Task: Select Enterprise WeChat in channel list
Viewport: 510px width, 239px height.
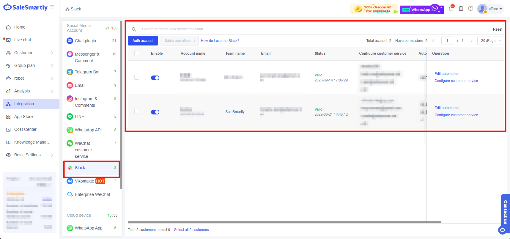Action: (x=92, y=194)
